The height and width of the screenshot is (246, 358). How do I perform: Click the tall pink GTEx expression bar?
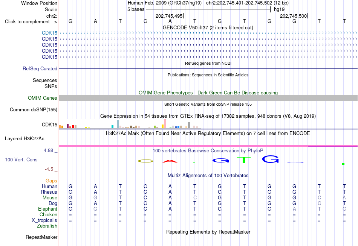(165, 124)
